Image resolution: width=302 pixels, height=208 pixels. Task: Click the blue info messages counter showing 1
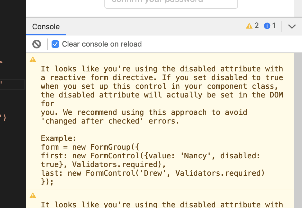point(270,26)
